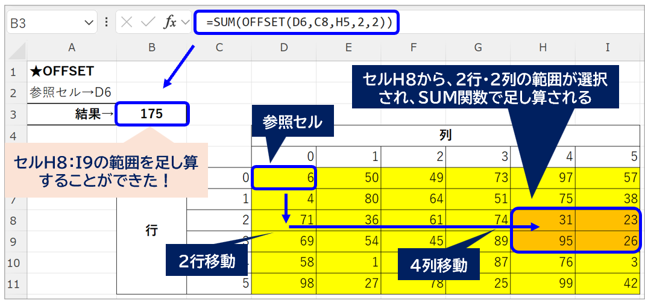Viewport: 645px width, 300px height.
Task: Select the column H header
Action: [x=543, y=48]
